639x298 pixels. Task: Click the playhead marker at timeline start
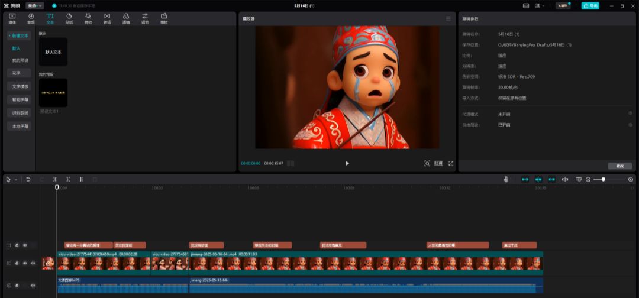click(x=57, y=187)
